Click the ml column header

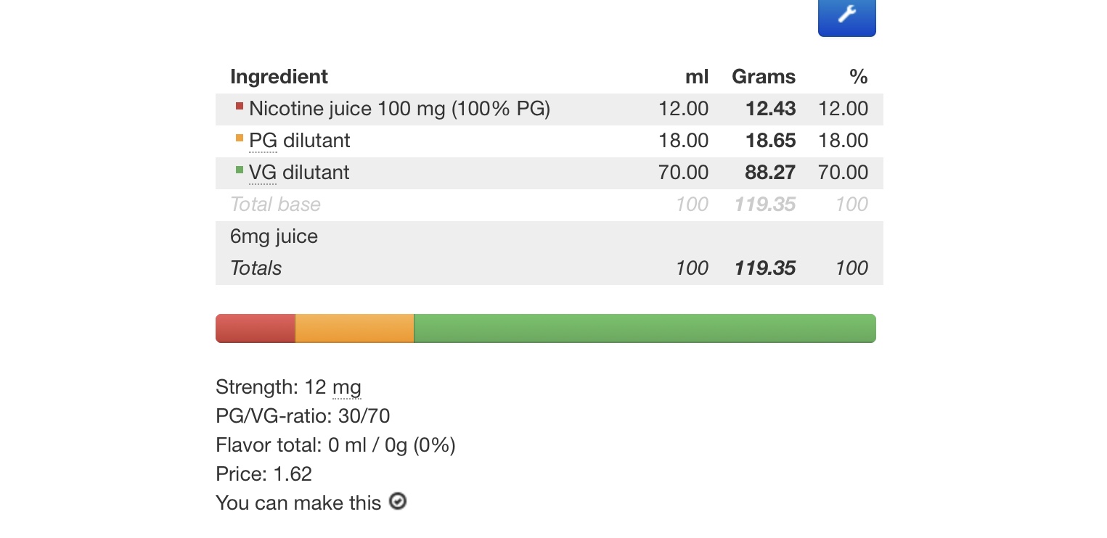(697, 77)
